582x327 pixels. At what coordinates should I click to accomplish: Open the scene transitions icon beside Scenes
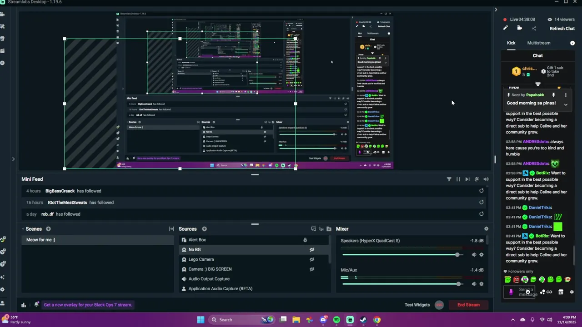tap(171, 229)
